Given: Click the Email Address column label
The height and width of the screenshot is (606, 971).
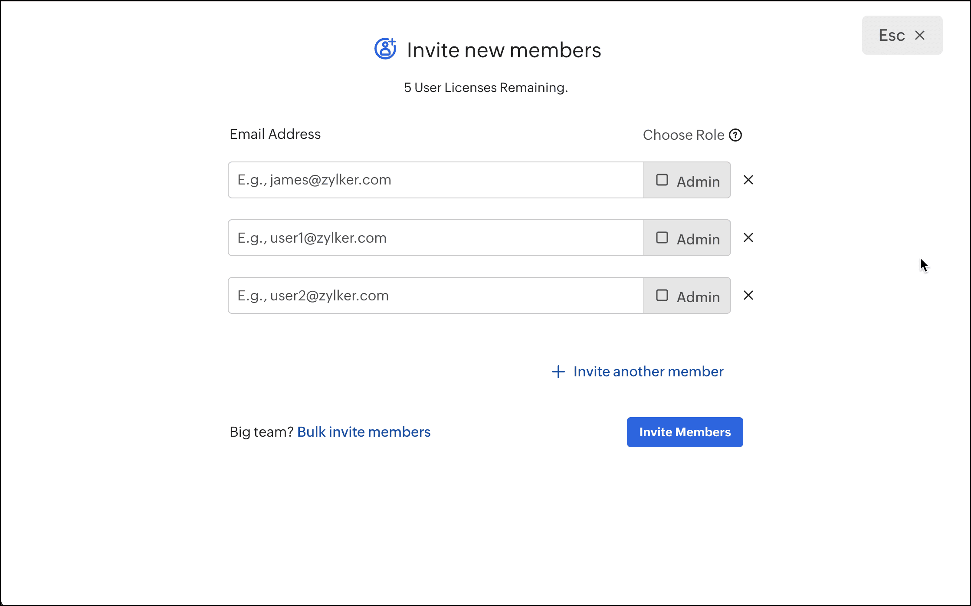Looking at the screenshot, I should tap(275, 134).
